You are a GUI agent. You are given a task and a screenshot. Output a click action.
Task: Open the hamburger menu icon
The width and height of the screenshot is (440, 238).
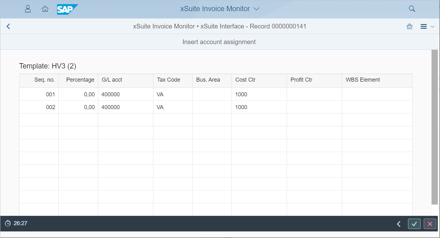click(x=423, y=27)
